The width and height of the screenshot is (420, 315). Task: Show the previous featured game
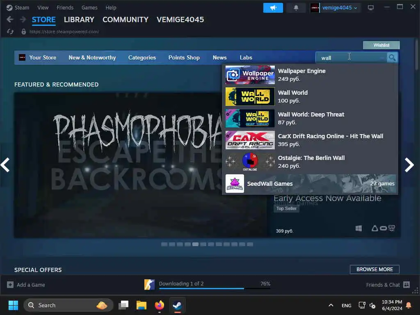(5, 165)
